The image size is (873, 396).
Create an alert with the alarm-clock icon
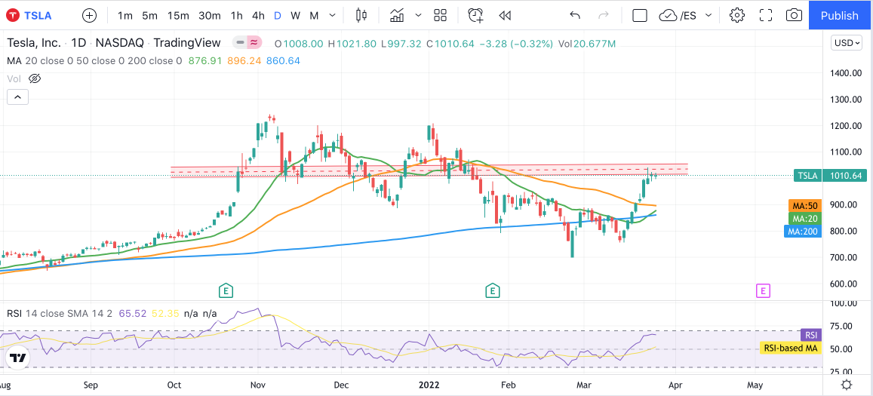pos(475,16)
